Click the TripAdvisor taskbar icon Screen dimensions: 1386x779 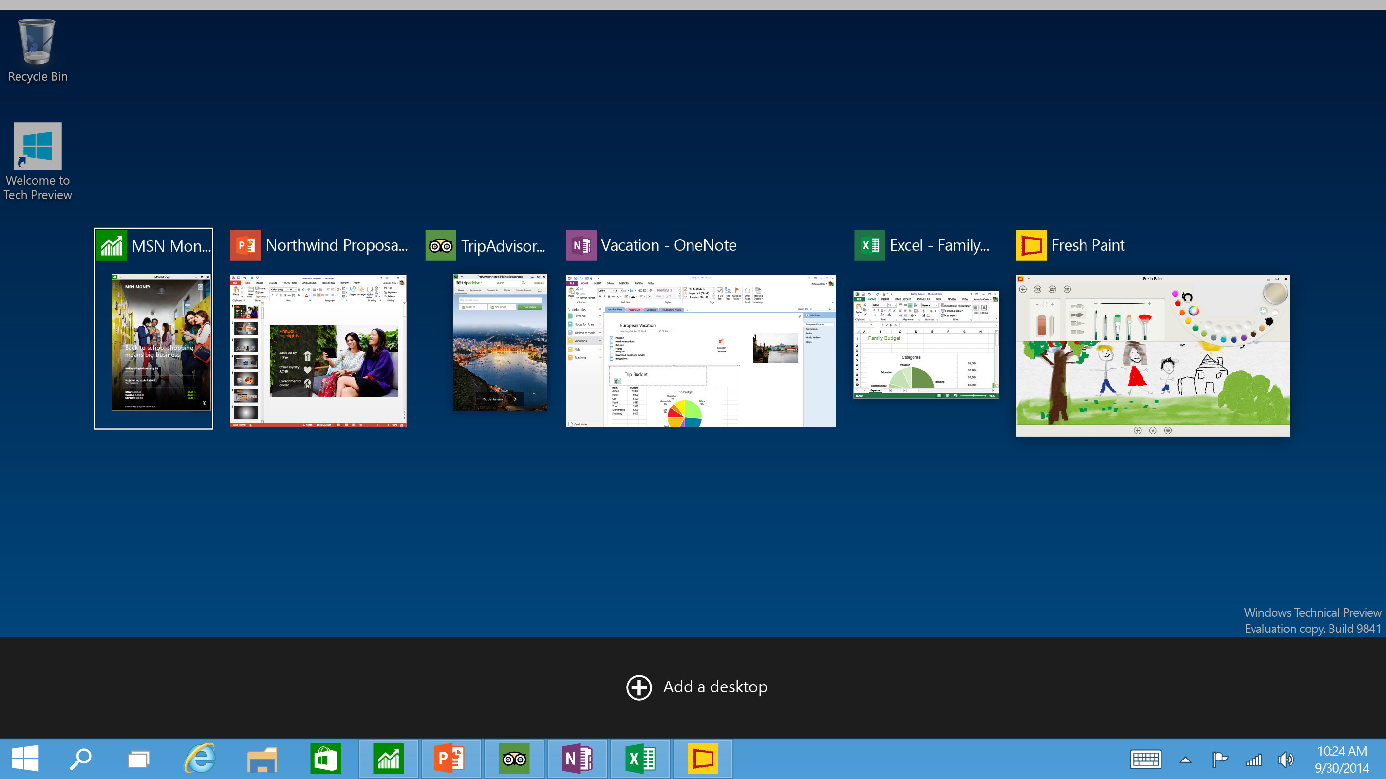(x=514, y=759)
